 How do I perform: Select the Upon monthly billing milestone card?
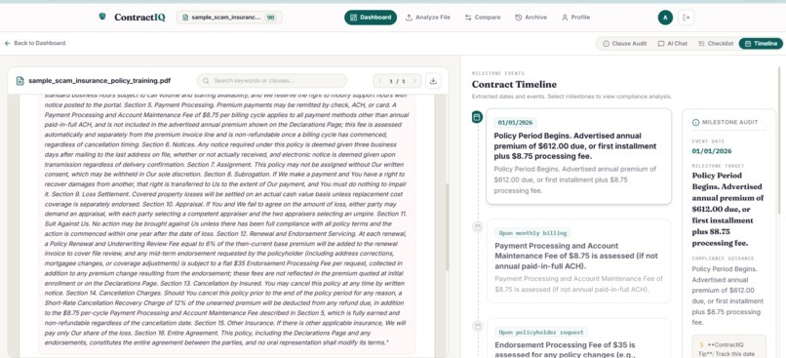[x=578, y=260]
